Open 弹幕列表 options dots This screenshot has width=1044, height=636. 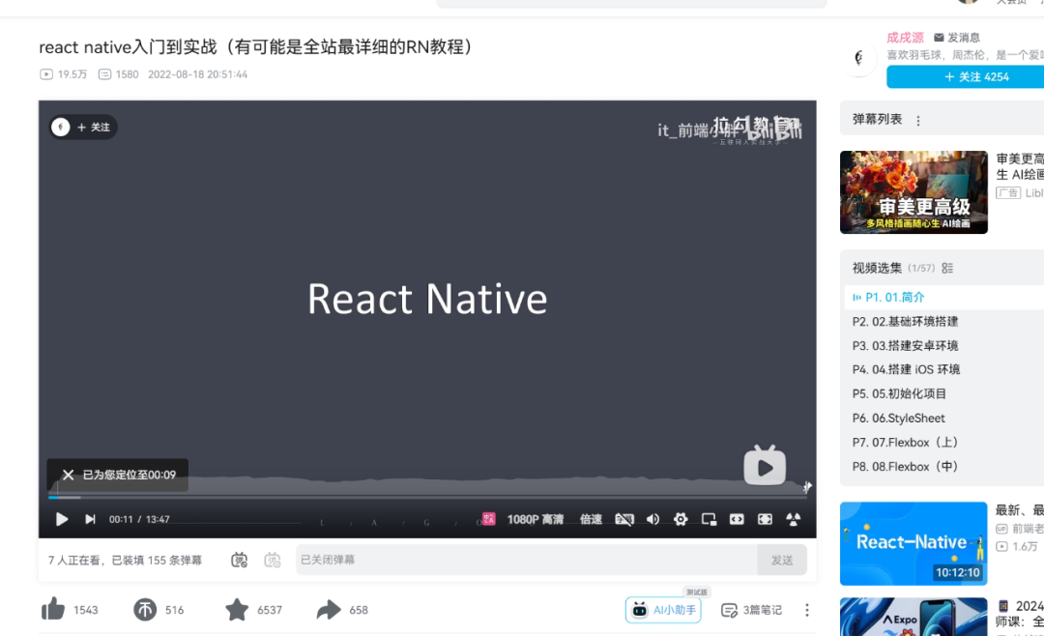tap(918, 121)
